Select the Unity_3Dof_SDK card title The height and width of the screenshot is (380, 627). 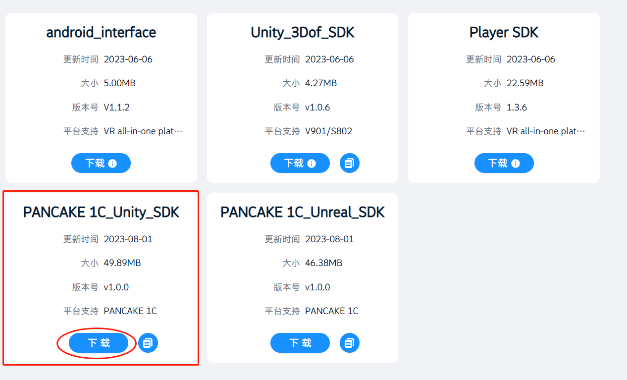pos(303,33)
